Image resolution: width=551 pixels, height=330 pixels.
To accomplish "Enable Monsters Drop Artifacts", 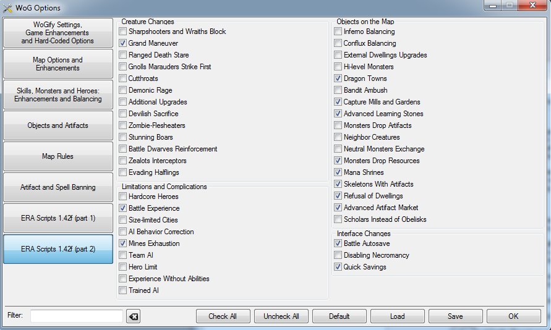I will 338,125.
